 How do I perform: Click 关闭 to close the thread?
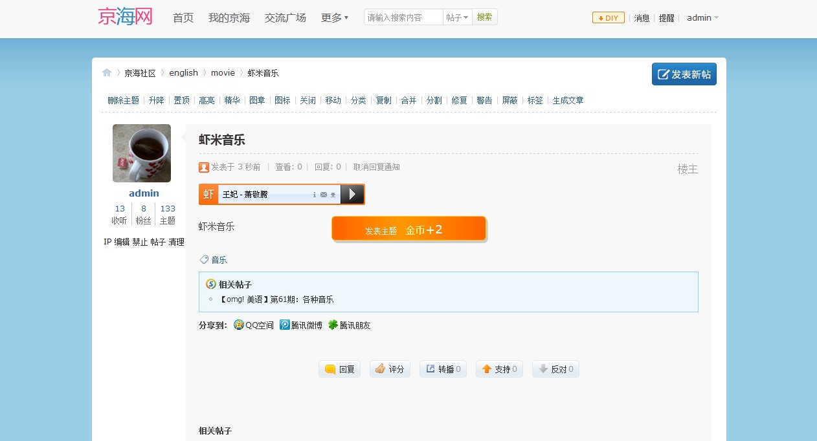pos(308,100)
